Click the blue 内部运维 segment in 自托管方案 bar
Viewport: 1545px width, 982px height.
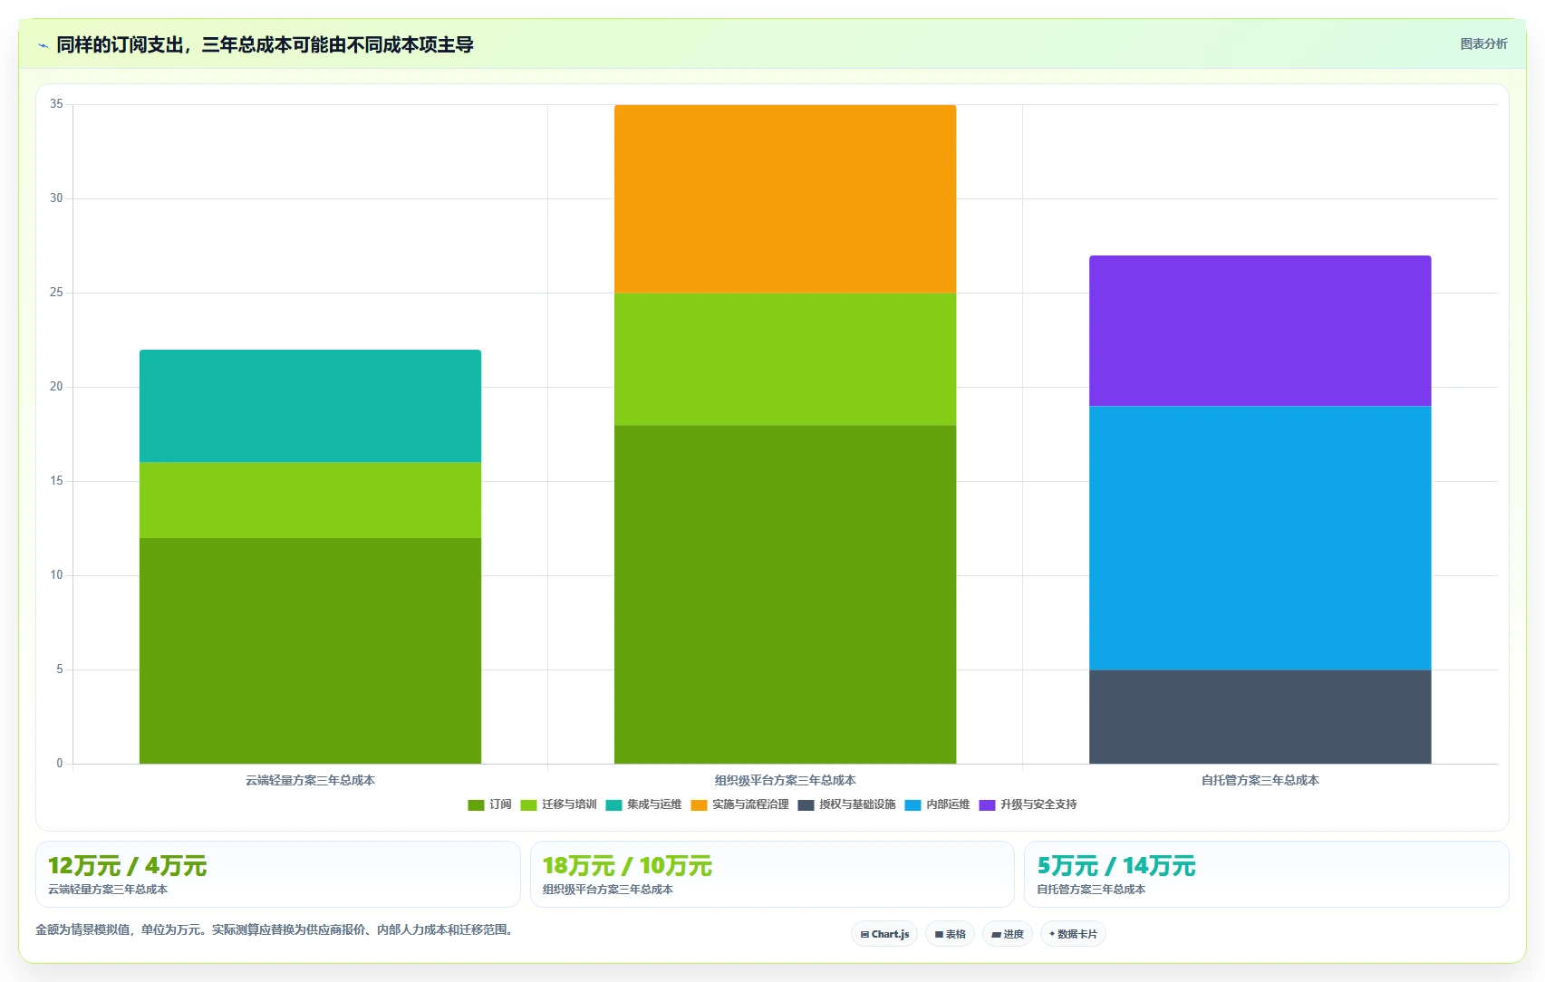point(1260,538)
